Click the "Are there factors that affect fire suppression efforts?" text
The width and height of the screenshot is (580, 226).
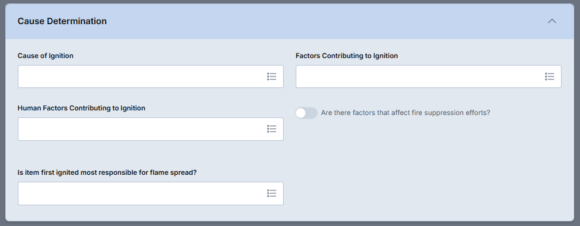point(406,113)
